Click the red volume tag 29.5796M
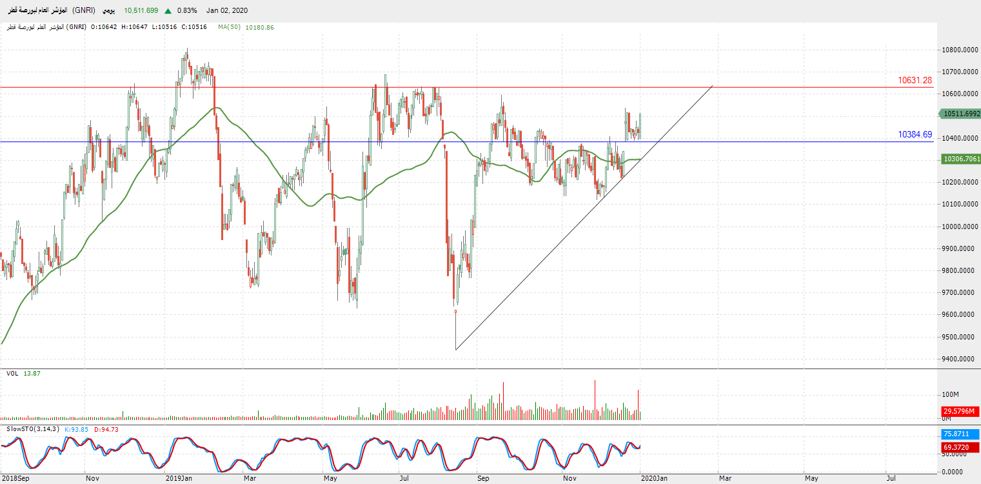 tap(961, 410)
